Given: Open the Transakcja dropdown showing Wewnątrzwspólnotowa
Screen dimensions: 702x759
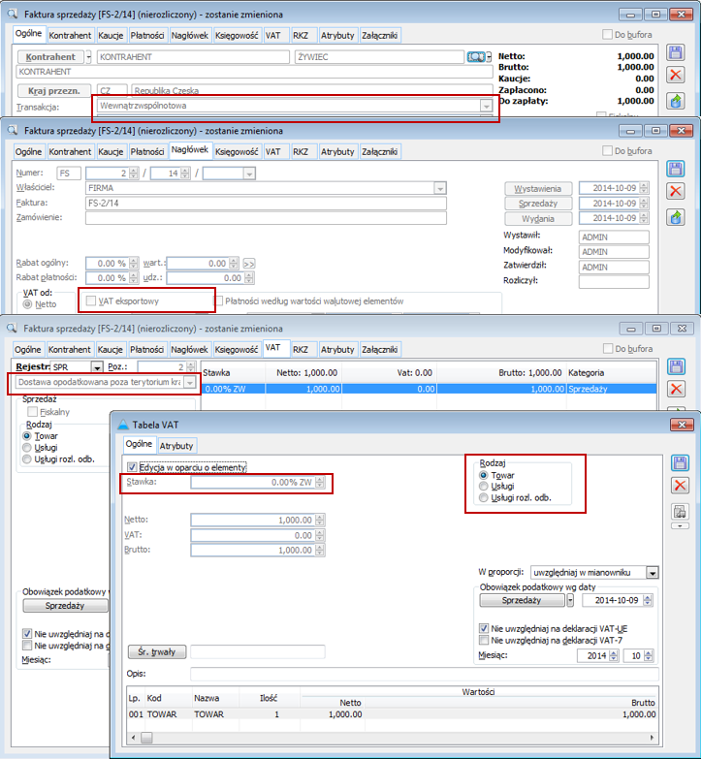Looking at the screenshot, I should [486, 106].
